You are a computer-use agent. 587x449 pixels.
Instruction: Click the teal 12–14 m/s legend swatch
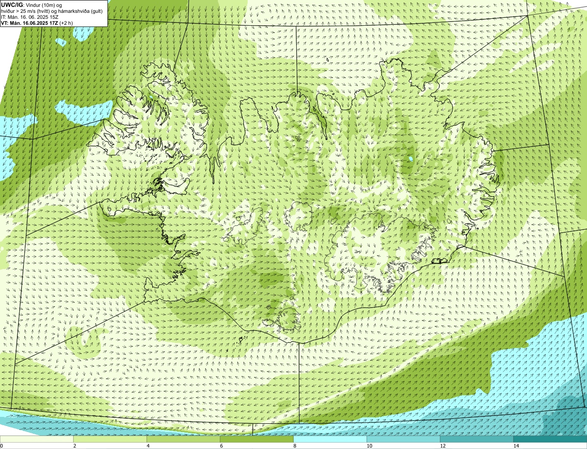point(477,439)
